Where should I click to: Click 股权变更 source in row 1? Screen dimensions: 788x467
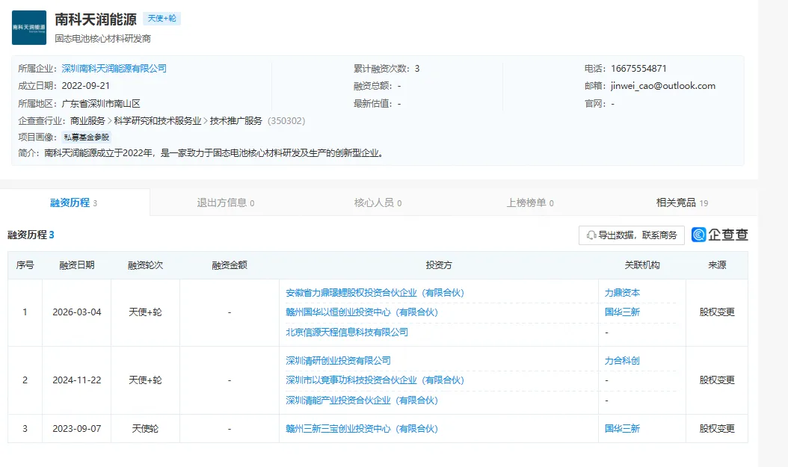coord(717,312)
